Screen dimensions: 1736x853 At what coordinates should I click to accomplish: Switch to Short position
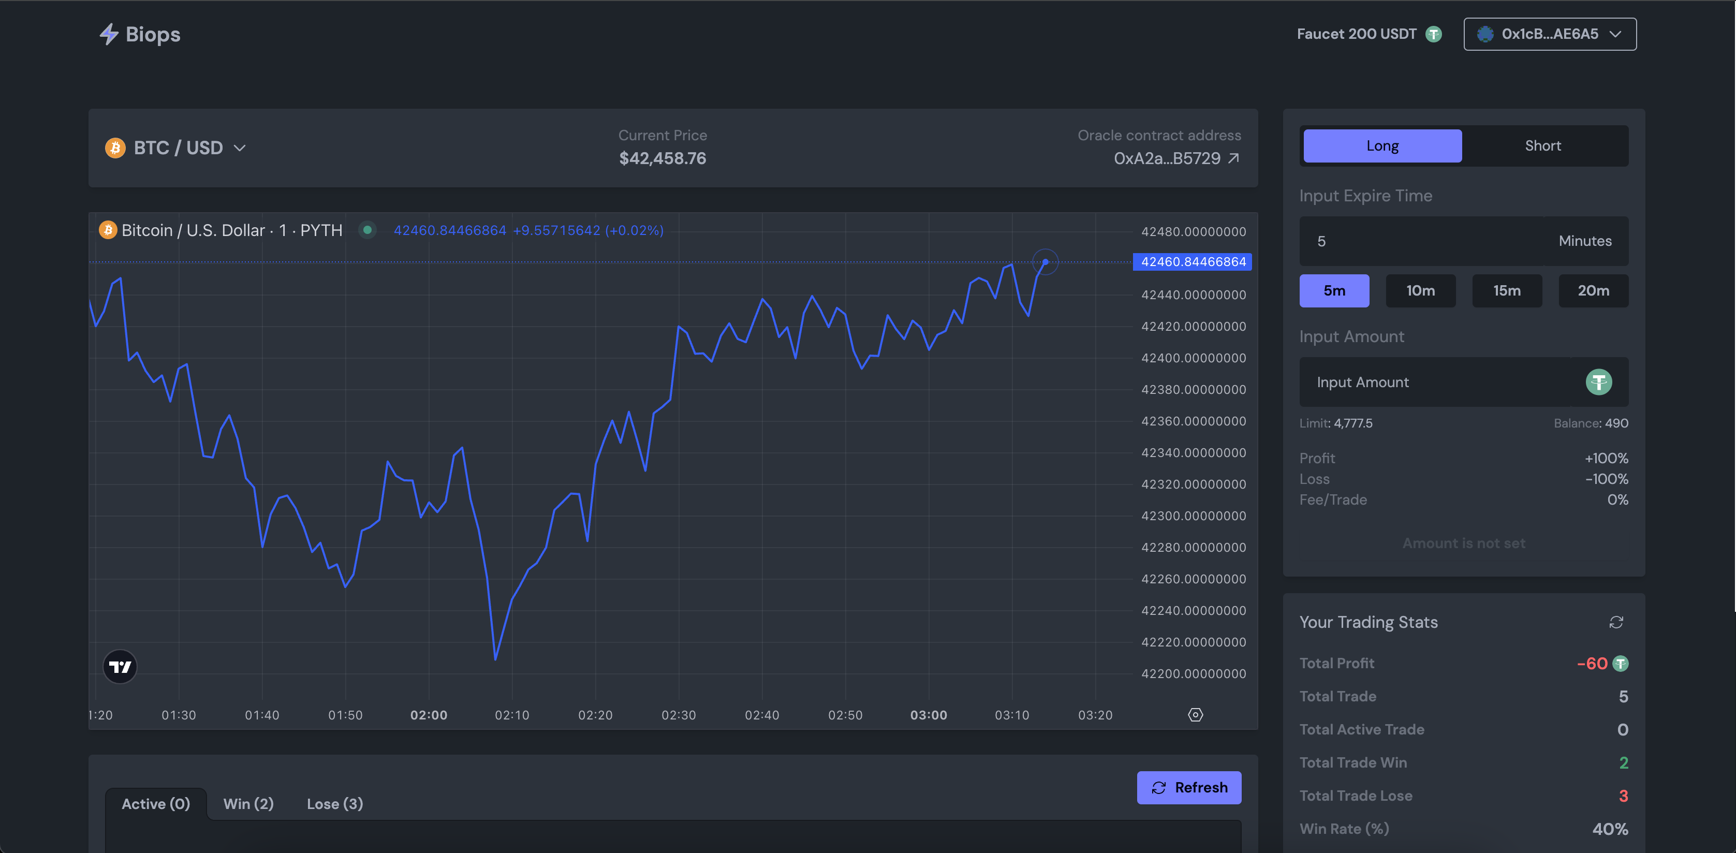coord(1542,146)
